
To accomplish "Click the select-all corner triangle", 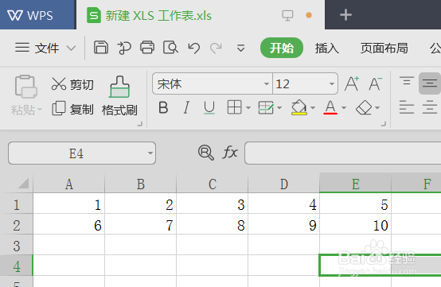I will 24,183.
